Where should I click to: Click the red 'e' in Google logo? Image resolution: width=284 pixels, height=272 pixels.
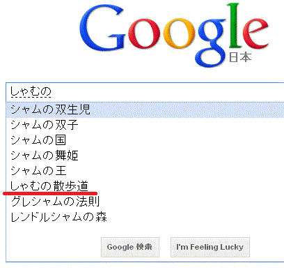(x=255, y=34)
